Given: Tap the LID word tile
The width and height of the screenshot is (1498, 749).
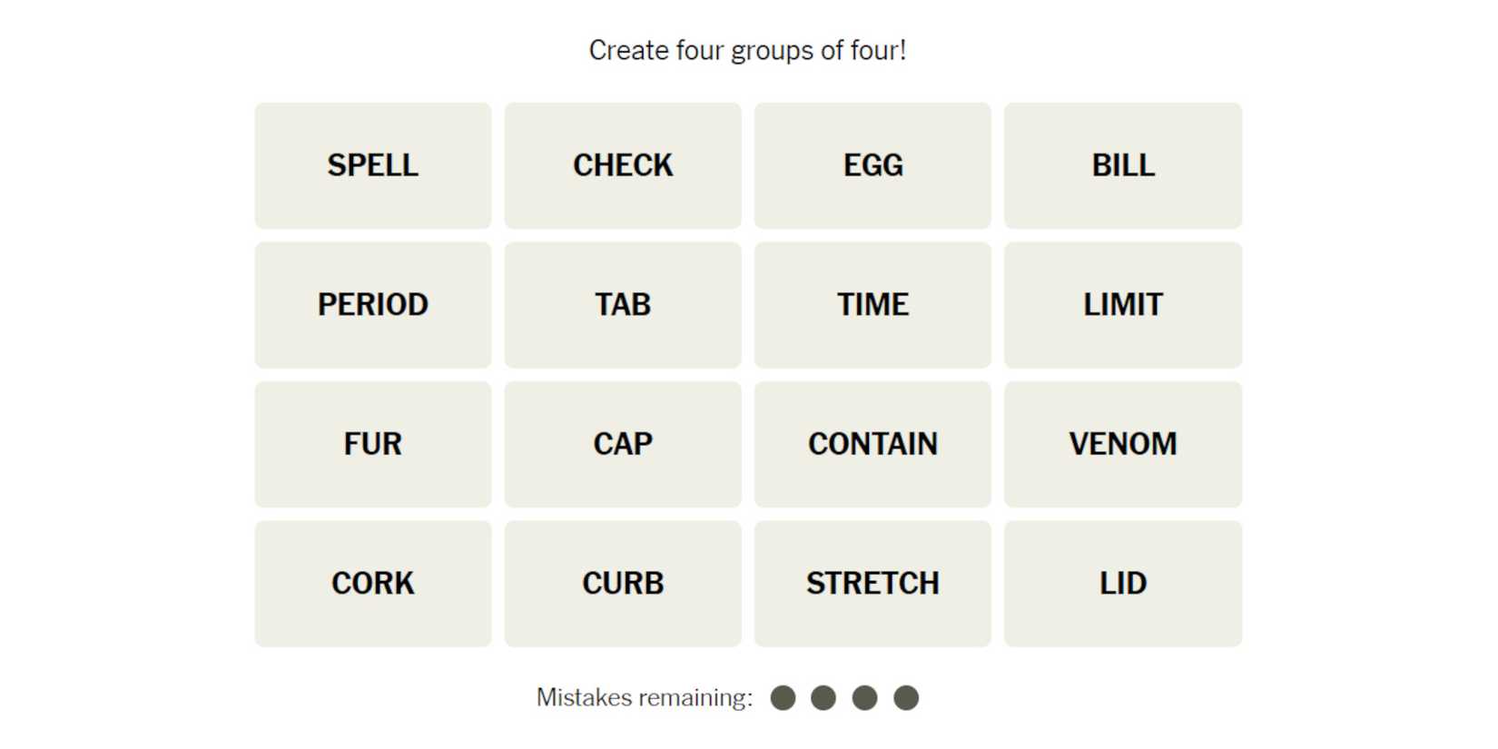Looking at the screenshot, I should [x=1123, y=584].
